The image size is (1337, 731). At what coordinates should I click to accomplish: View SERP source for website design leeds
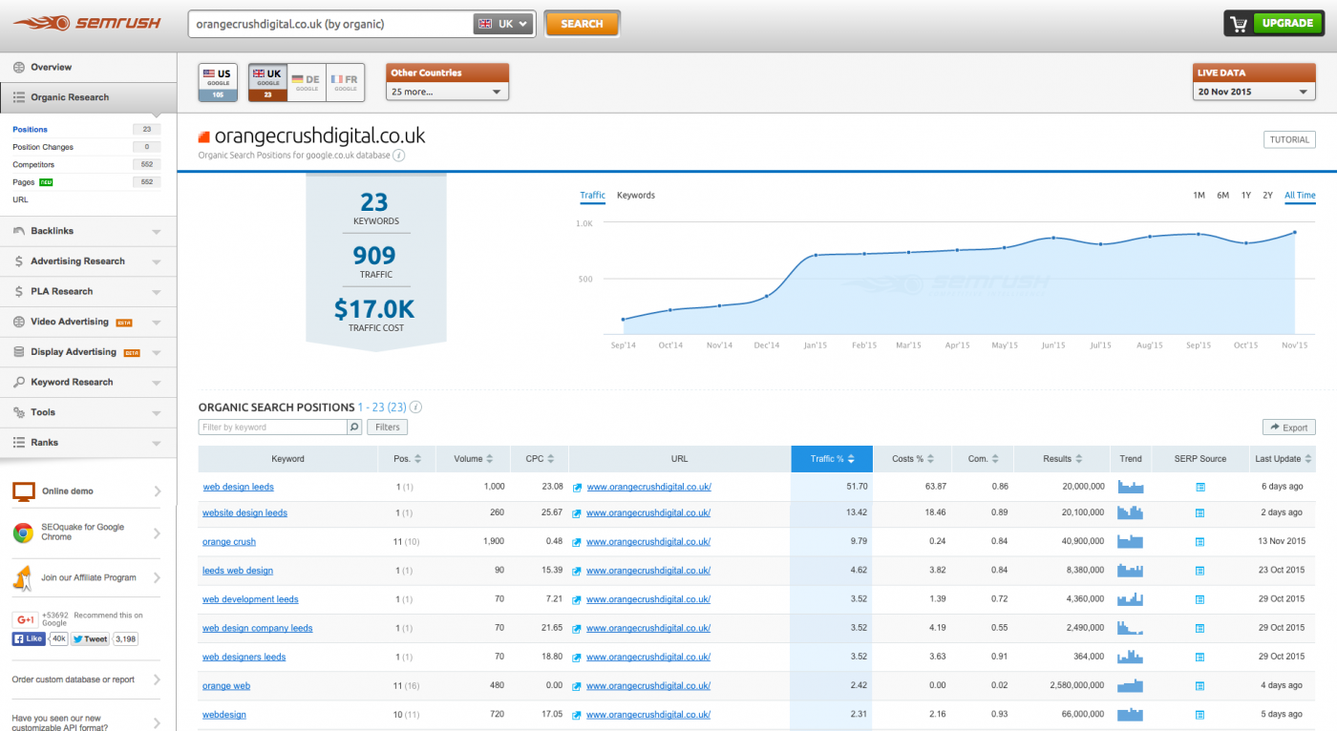[1200, 513]
